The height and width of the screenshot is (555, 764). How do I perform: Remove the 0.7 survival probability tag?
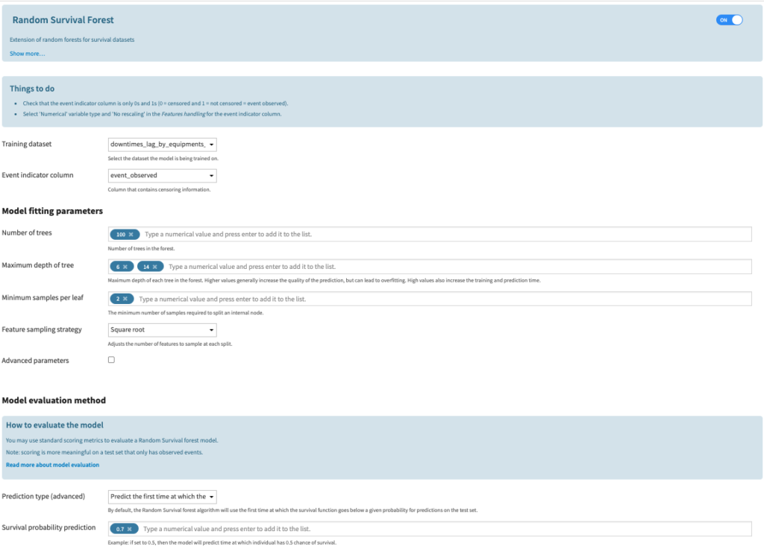(130, 529)
